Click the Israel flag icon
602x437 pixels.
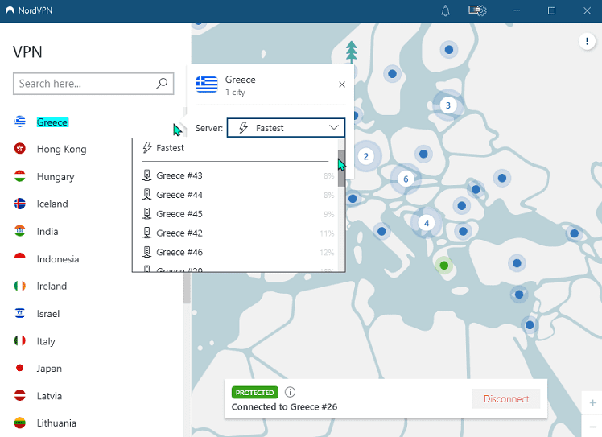[20, 313]
